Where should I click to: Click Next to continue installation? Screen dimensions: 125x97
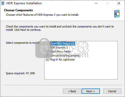[x=91, y=91]
